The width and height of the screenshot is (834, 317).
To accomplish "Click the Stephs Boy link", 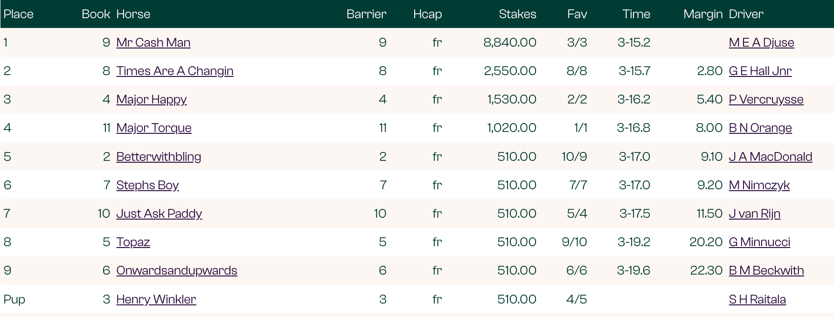I will tap(147, 185).
